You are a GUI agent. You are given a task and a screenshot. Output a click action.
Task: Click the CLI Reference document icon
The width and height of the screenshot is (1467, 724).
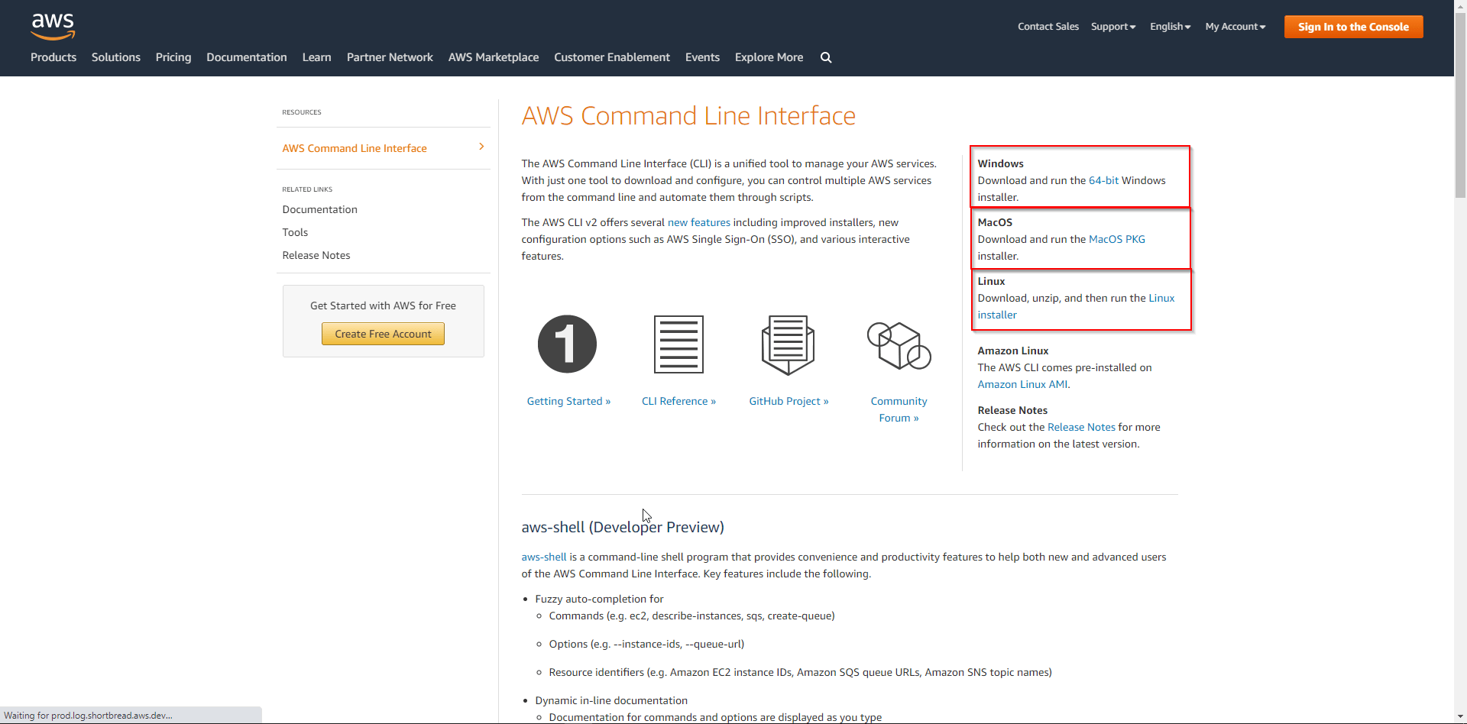click(678, 344)
